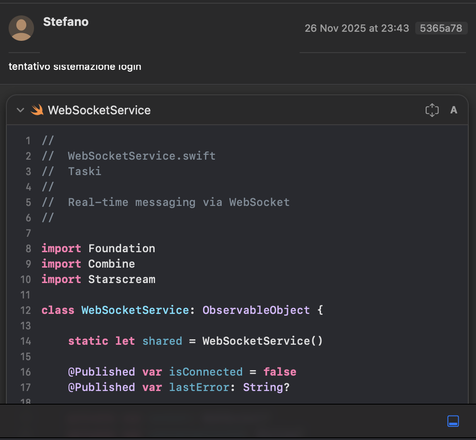Click the comment 'Real-time messaging via WebSocket'
Image resolution: width=476 pixels, height=440 pixels.
point(179,202)
